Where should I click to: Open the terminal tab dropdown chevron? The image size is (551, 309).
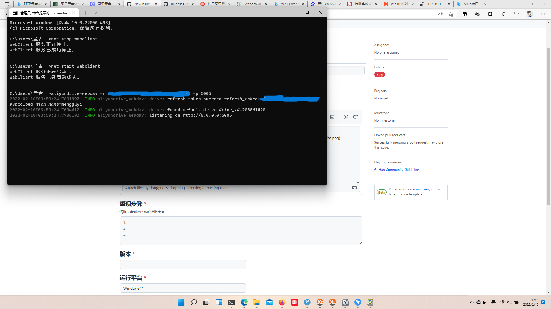(x=95, y=13)
